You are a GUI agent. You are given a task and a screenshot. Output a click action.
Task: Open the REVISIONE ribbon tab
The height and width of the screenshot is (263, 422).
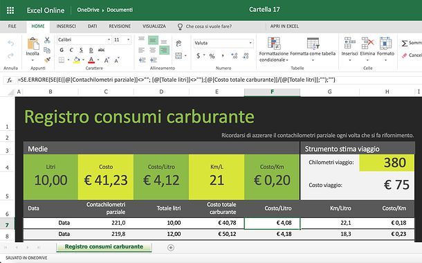pos(120,26)
